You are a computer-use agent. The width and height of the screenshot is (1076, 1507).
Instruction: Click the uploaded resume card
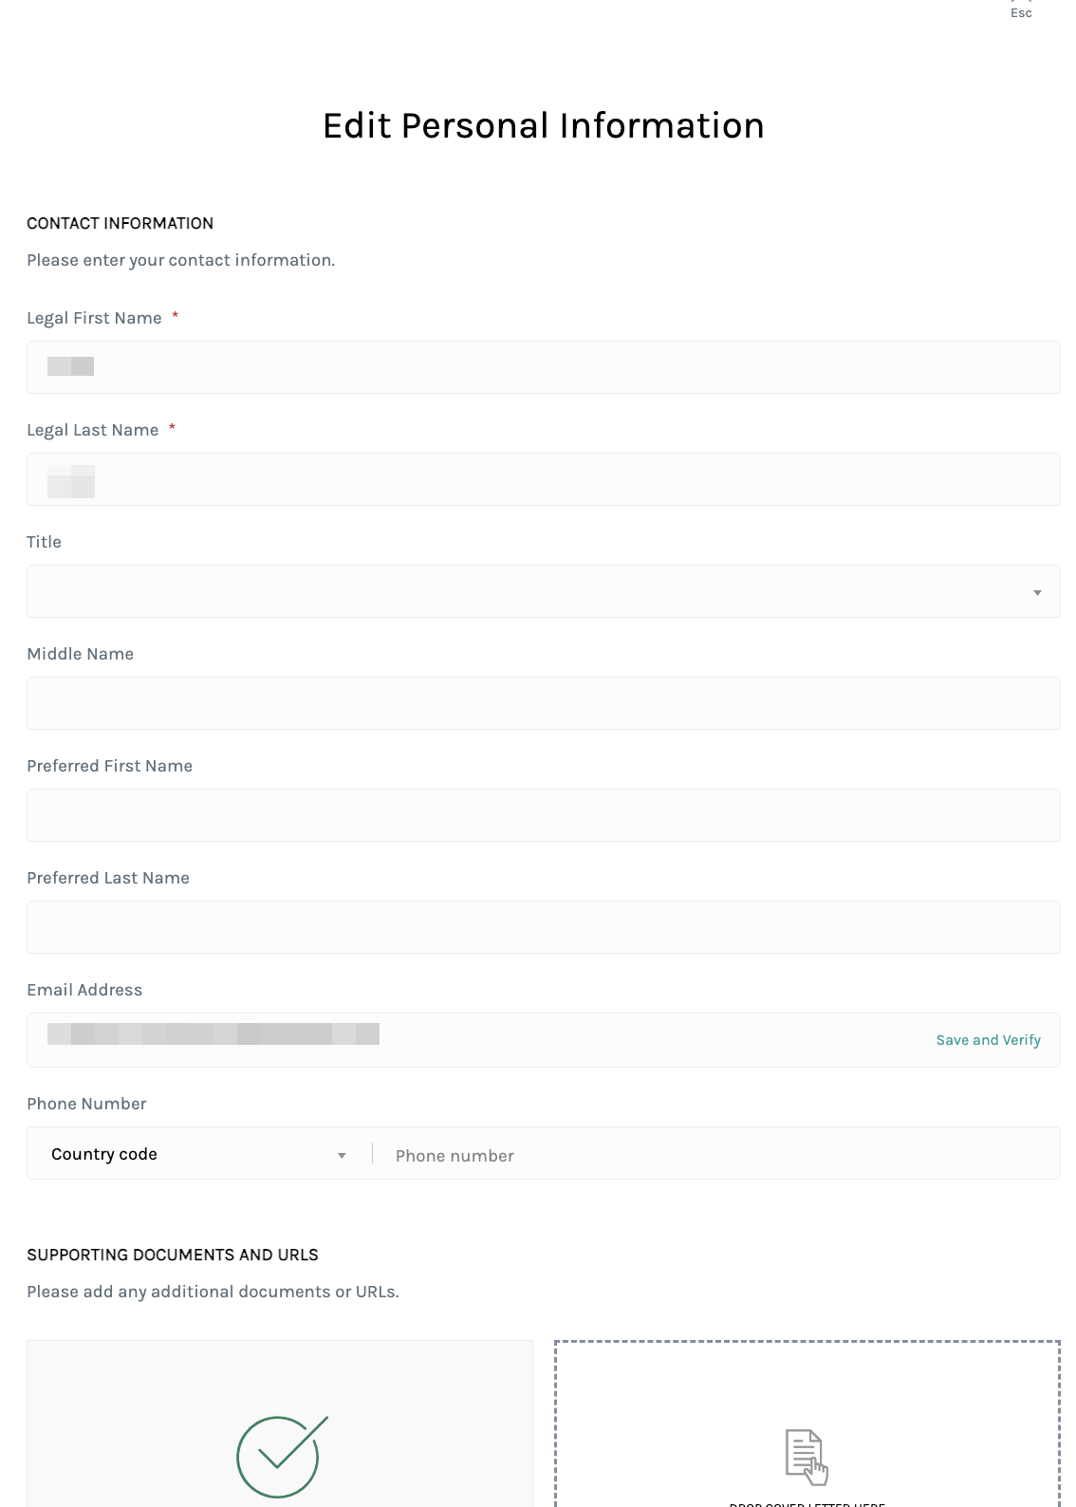pyautogui.click(x=280, y=1422)
